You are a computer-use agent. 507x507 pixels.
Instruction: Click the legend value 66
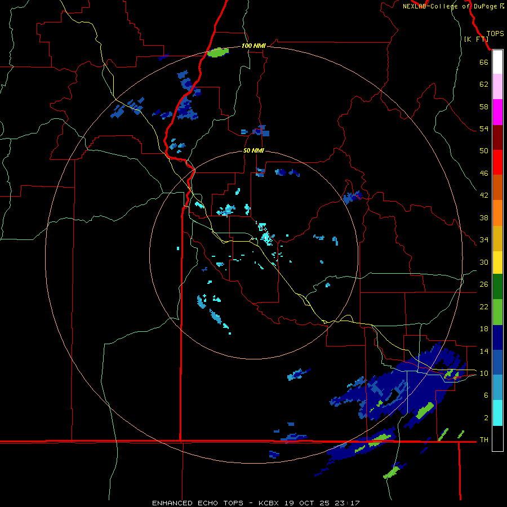[484, 62]
